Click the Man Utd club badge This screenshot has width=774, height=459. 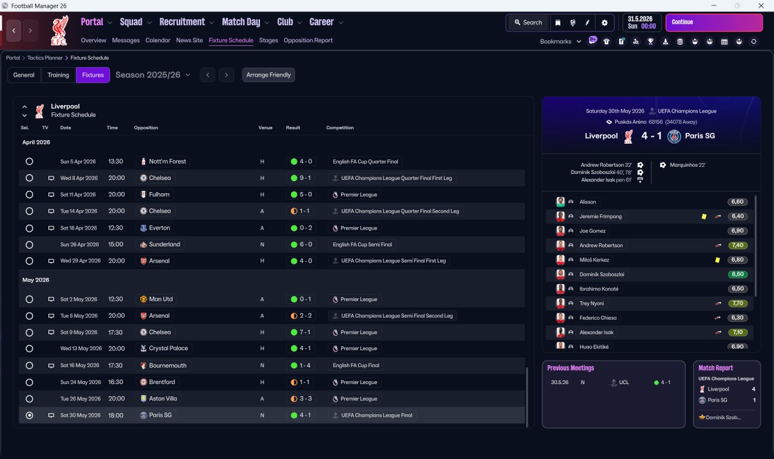(143, 299)
